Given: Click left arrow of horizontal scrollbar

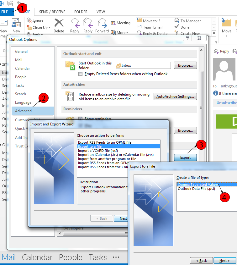Looking at the screenshot, I should 60,233.
